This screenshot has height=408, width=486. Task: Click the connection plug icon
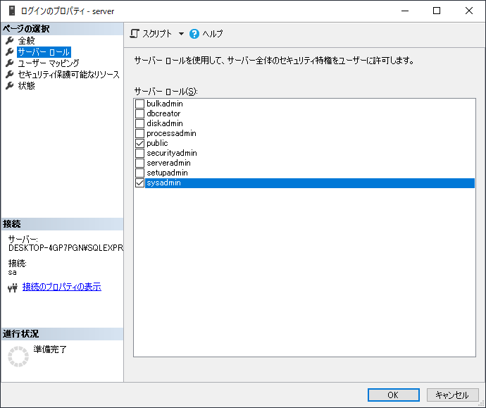(x=13, y=288)
